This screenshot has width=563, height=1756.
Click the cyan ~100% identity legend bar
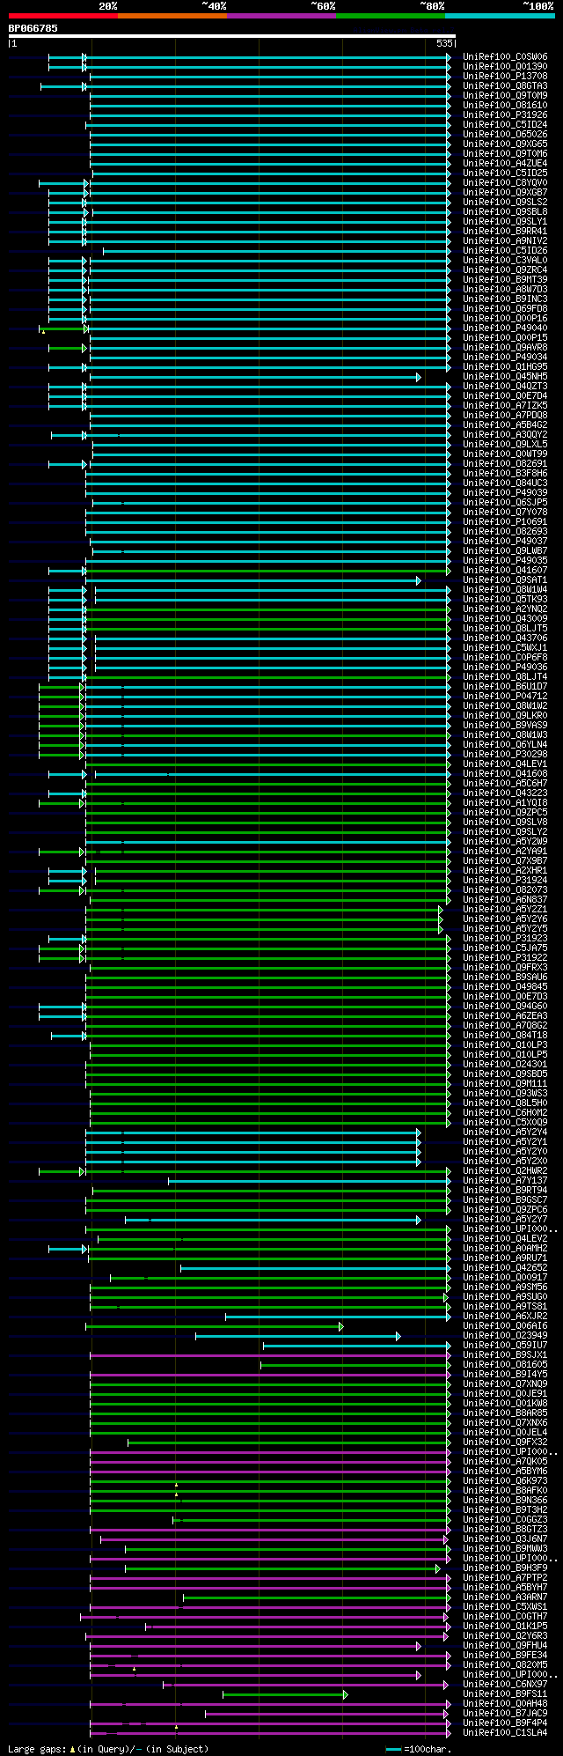pos(500,16)
